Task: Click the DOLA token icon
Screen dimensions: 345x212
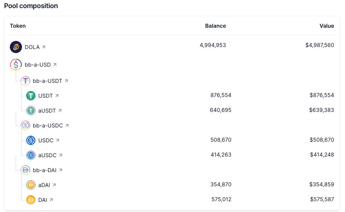Action: point(16,47)
